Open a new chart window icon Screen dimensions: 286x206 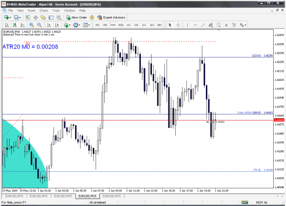[6, 17]
